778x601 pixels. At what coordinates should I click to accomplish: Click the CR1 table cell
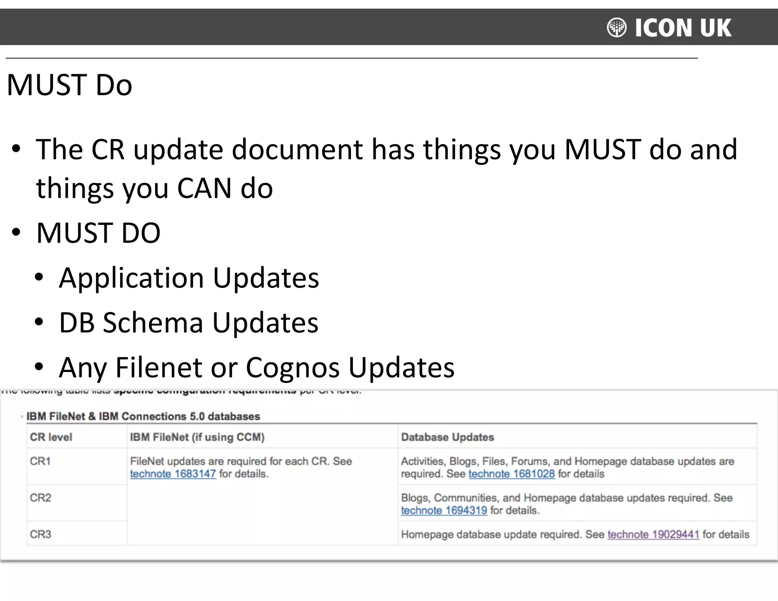click(77, 467)
